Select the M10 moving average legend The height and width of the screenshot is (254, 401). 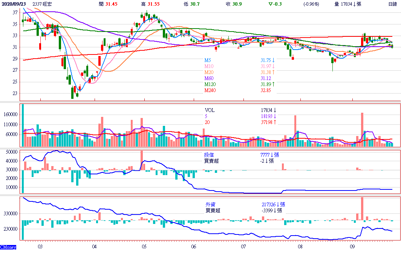click(209, 66)
